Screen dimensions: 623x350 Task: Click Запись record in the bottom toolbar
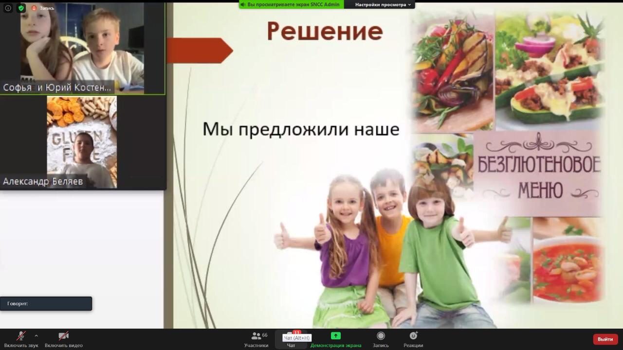[x=381, y=339]
